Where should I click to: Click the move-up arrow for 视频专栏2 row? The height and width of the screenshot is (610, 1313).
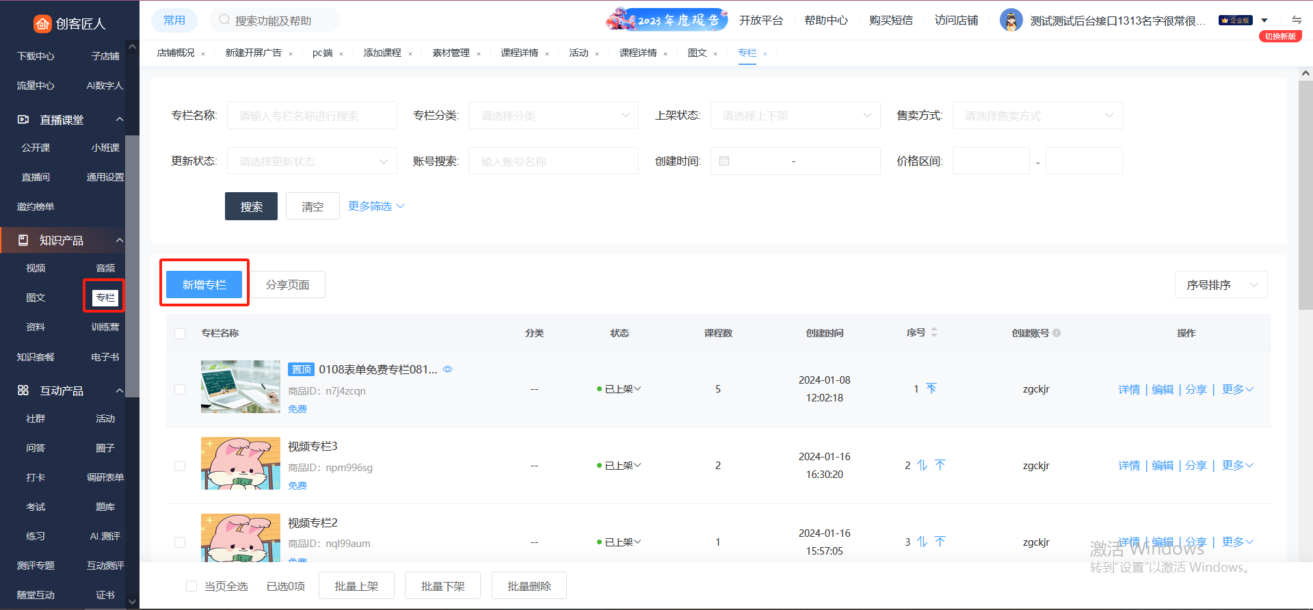922,542
